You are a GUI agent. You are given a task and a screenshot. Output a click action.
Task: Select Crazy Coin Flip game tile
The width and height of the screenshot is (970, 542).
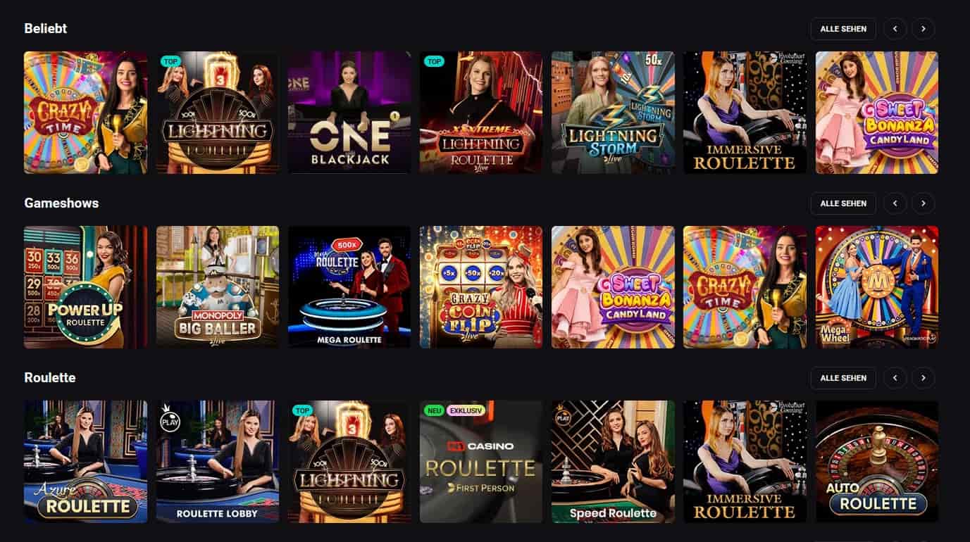[x=481, y=287]
